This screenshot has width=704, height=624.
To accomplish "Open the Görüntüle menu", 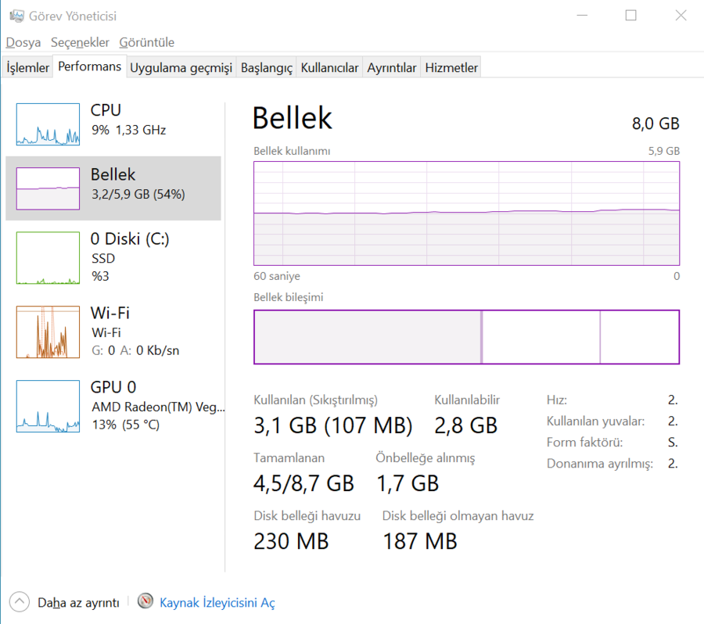I will (x=147, y=42).
